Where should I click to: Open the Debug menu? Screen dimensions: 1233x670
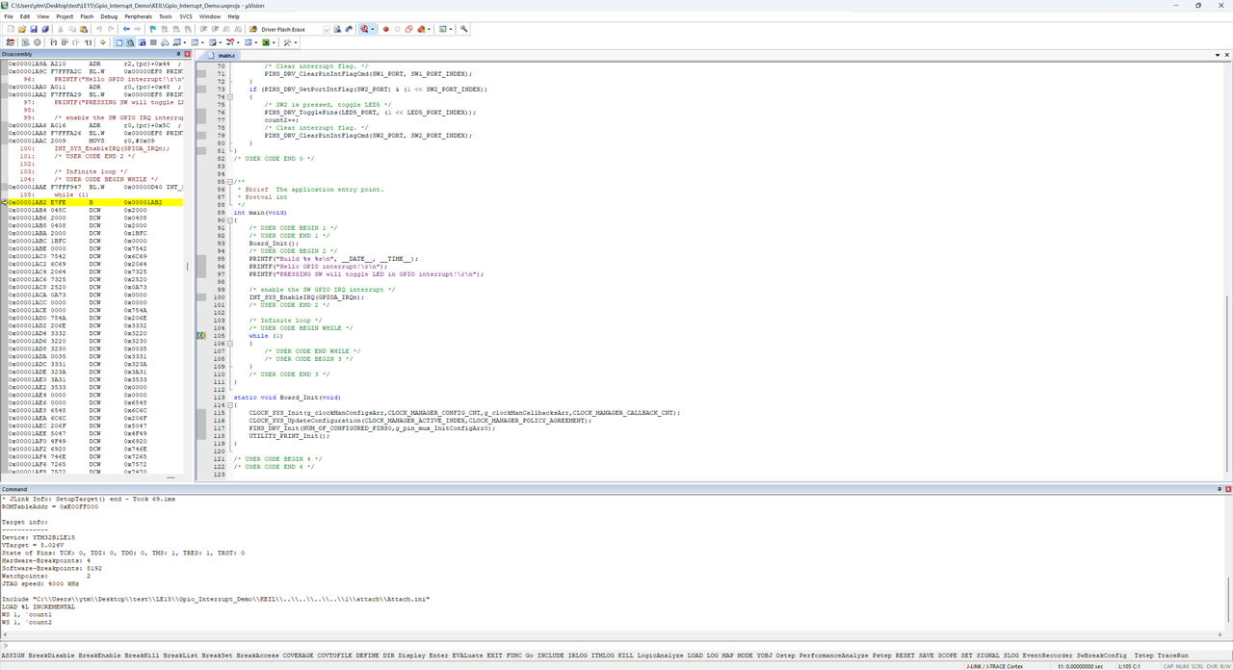[109, 16]
